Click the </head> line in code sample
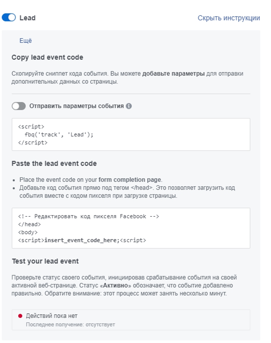The image size is (271, 343). pos(29,224)
